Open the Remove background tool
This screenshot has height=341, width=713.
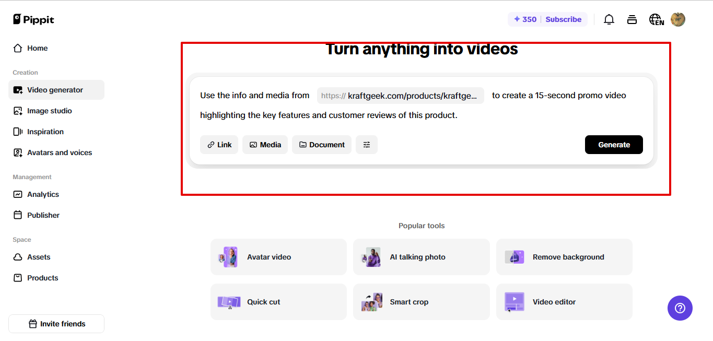[568, 256]
